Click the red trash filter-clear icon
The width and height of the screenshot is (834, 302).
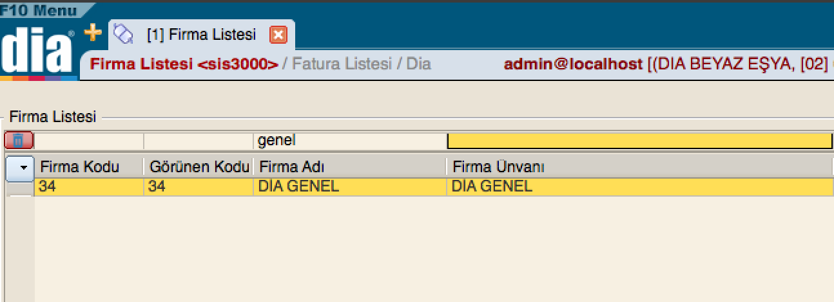point(19,140)
